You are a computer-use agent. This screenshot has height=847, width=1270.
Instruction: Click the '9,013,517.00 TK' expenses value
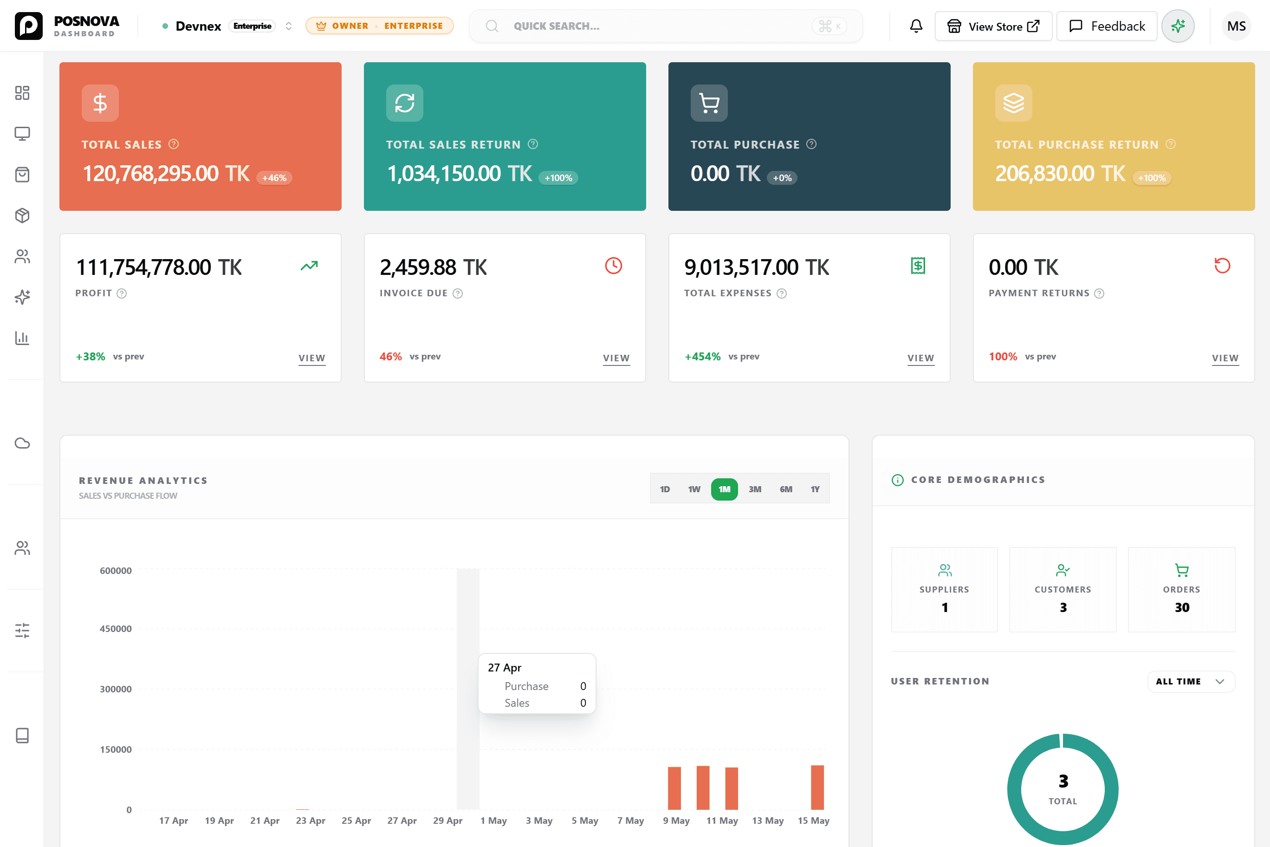(x=757, y=267)
